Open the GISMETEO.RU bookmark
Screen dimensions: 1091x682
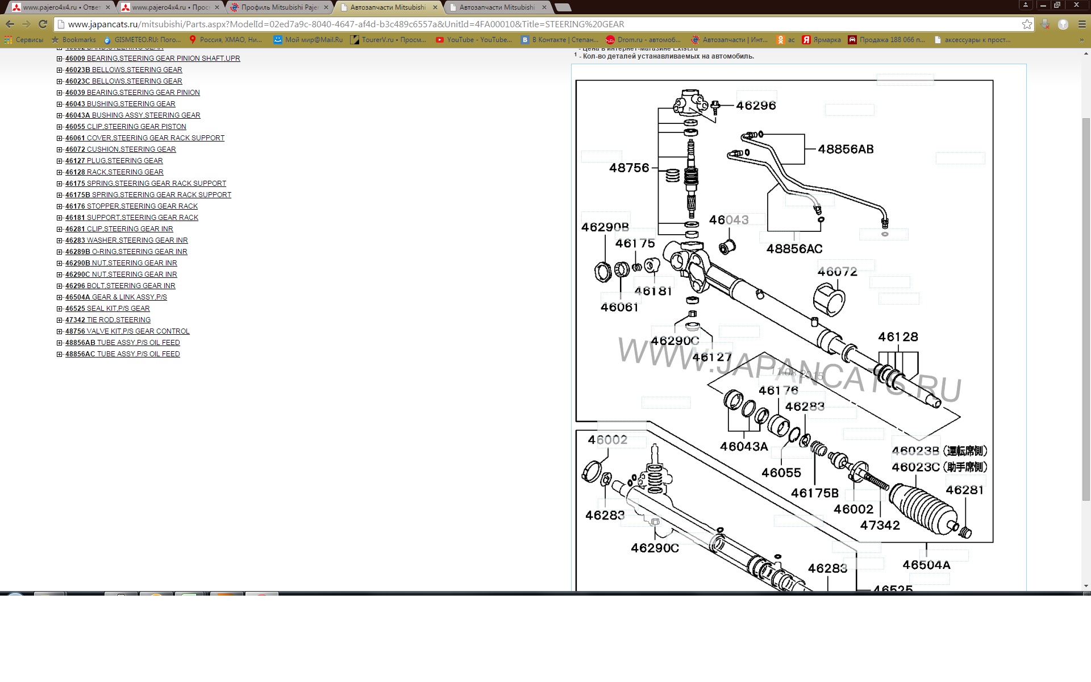142,40
